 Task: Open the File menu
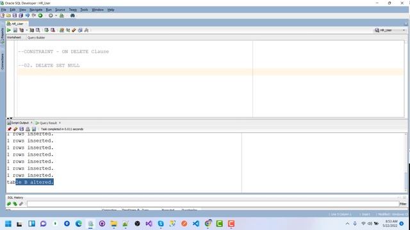[x=3, y=10]
